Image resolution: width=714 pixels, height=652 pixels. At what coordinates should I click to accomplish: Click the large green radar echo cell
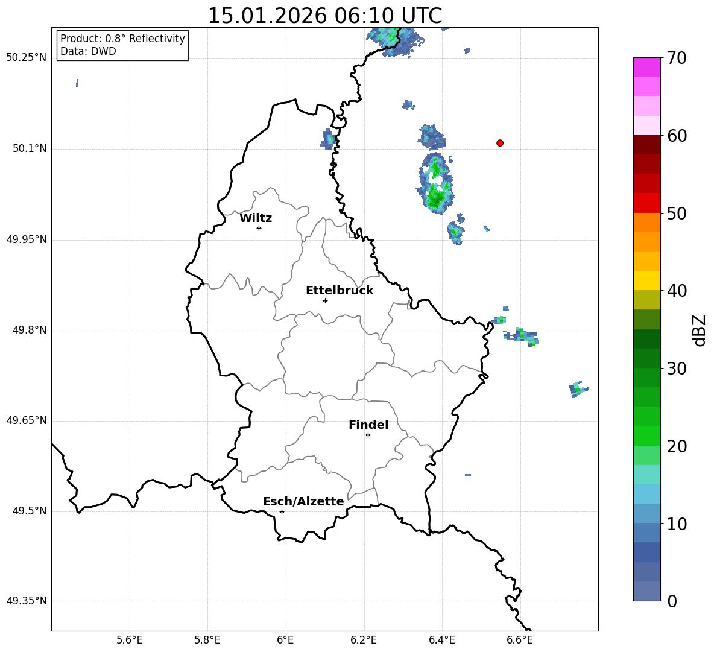coord(436,183)
